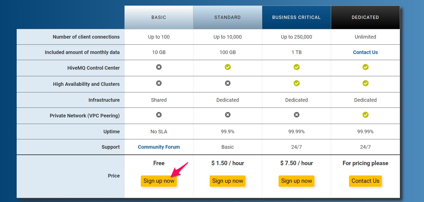Click the 'Up to 10,000' connections cell

tap(228, 37)
